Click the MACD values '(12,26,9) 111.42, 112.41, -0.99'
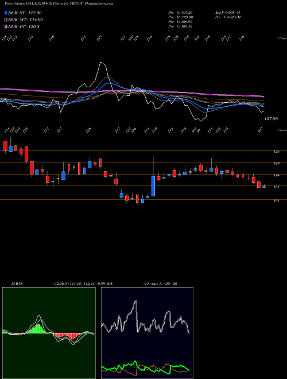 click(x=79, y=284)
